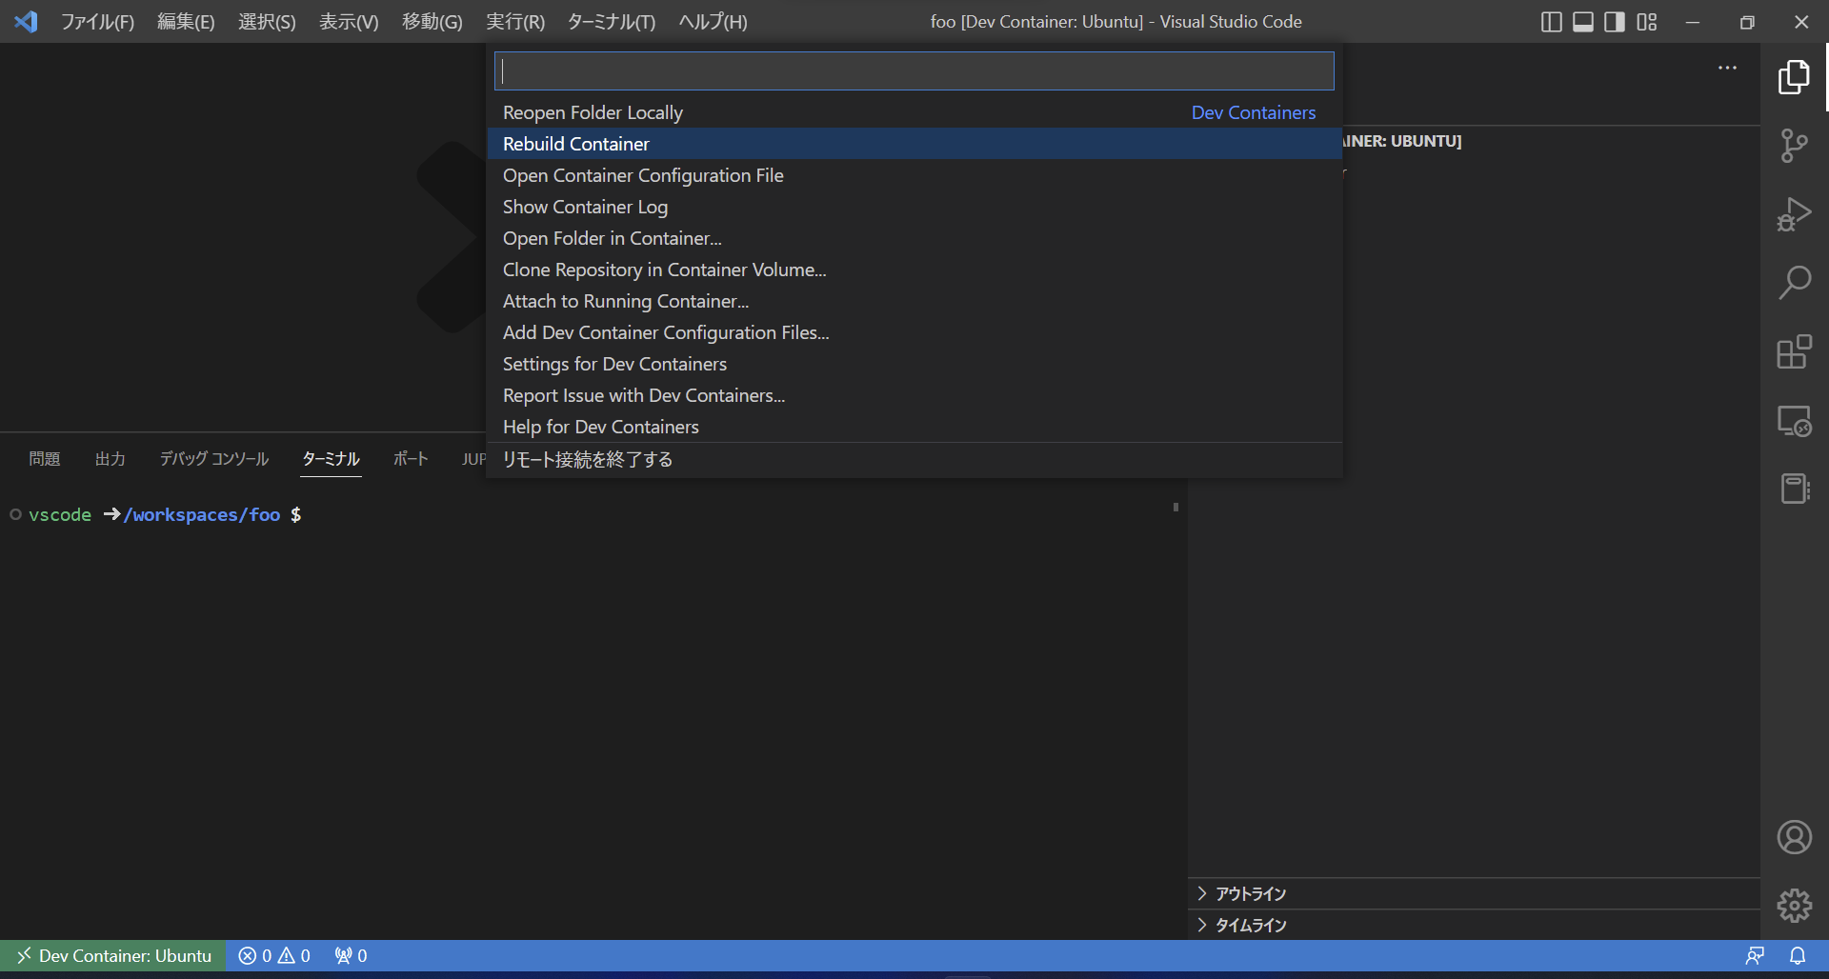This screenshot has width=1829, height=979.
Task: Open the Manage gear menu
Action: [1794, 906]
